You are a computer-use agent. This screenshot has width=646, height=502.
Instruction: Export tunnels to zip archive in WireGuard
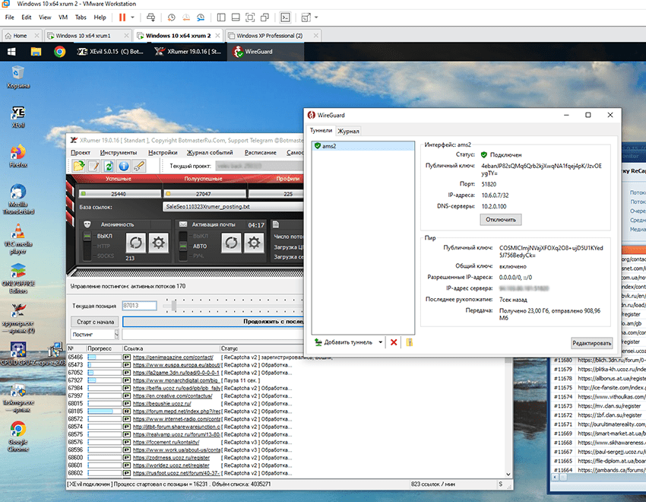[409, 342]
